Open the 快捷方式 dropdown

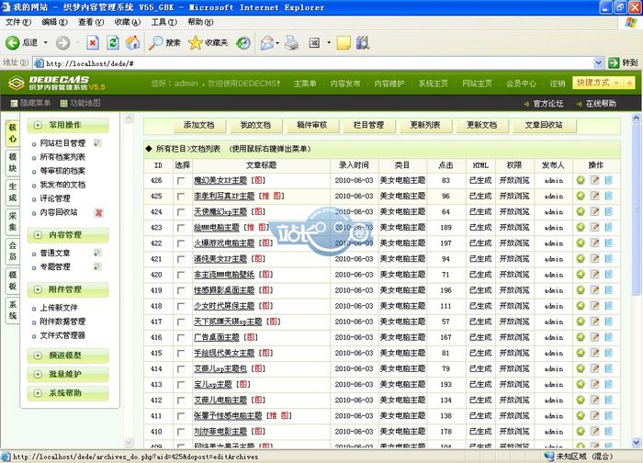pos(597,83)
